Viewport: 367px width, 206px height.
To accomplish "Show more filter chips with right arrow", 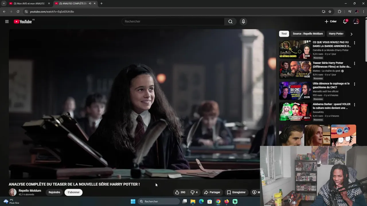I will point(352,34).
